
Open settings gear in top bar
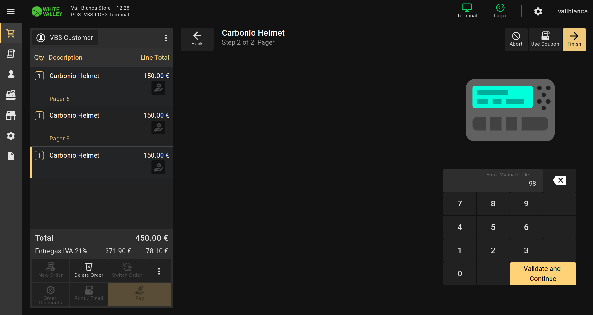(538, 12)
